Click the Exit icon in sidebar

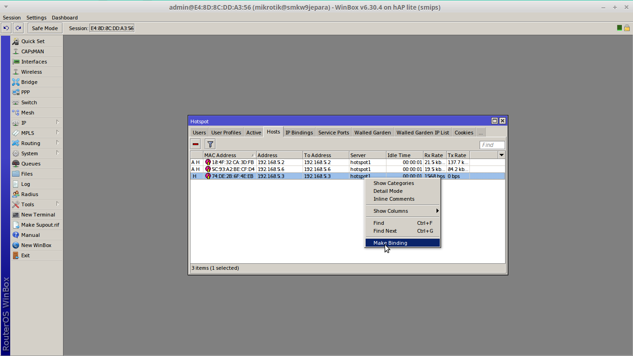coord(16,255)
